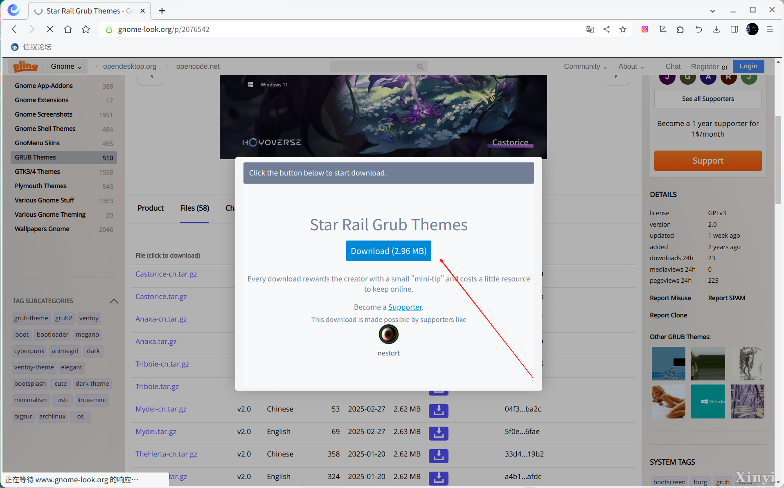
Task: Open Castorice.tar.gz file link
Action: coord(161,297)
